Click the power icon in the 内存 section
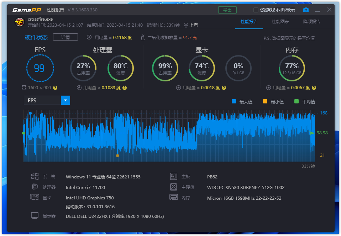The width and height of the screenshot is (341, 236). [x=269, y=88]
